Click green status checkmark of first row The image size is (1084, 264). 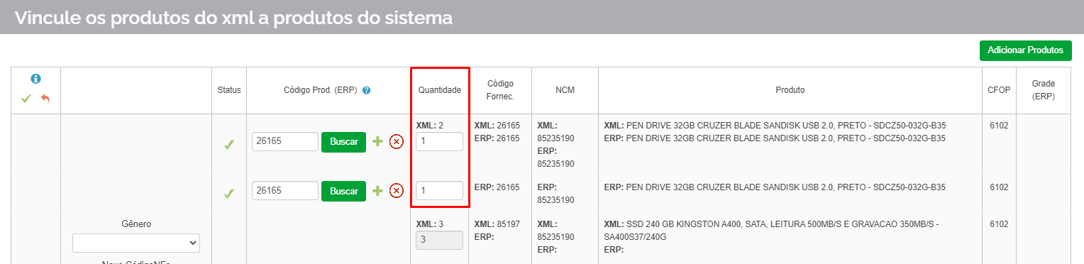click(229, 145)
